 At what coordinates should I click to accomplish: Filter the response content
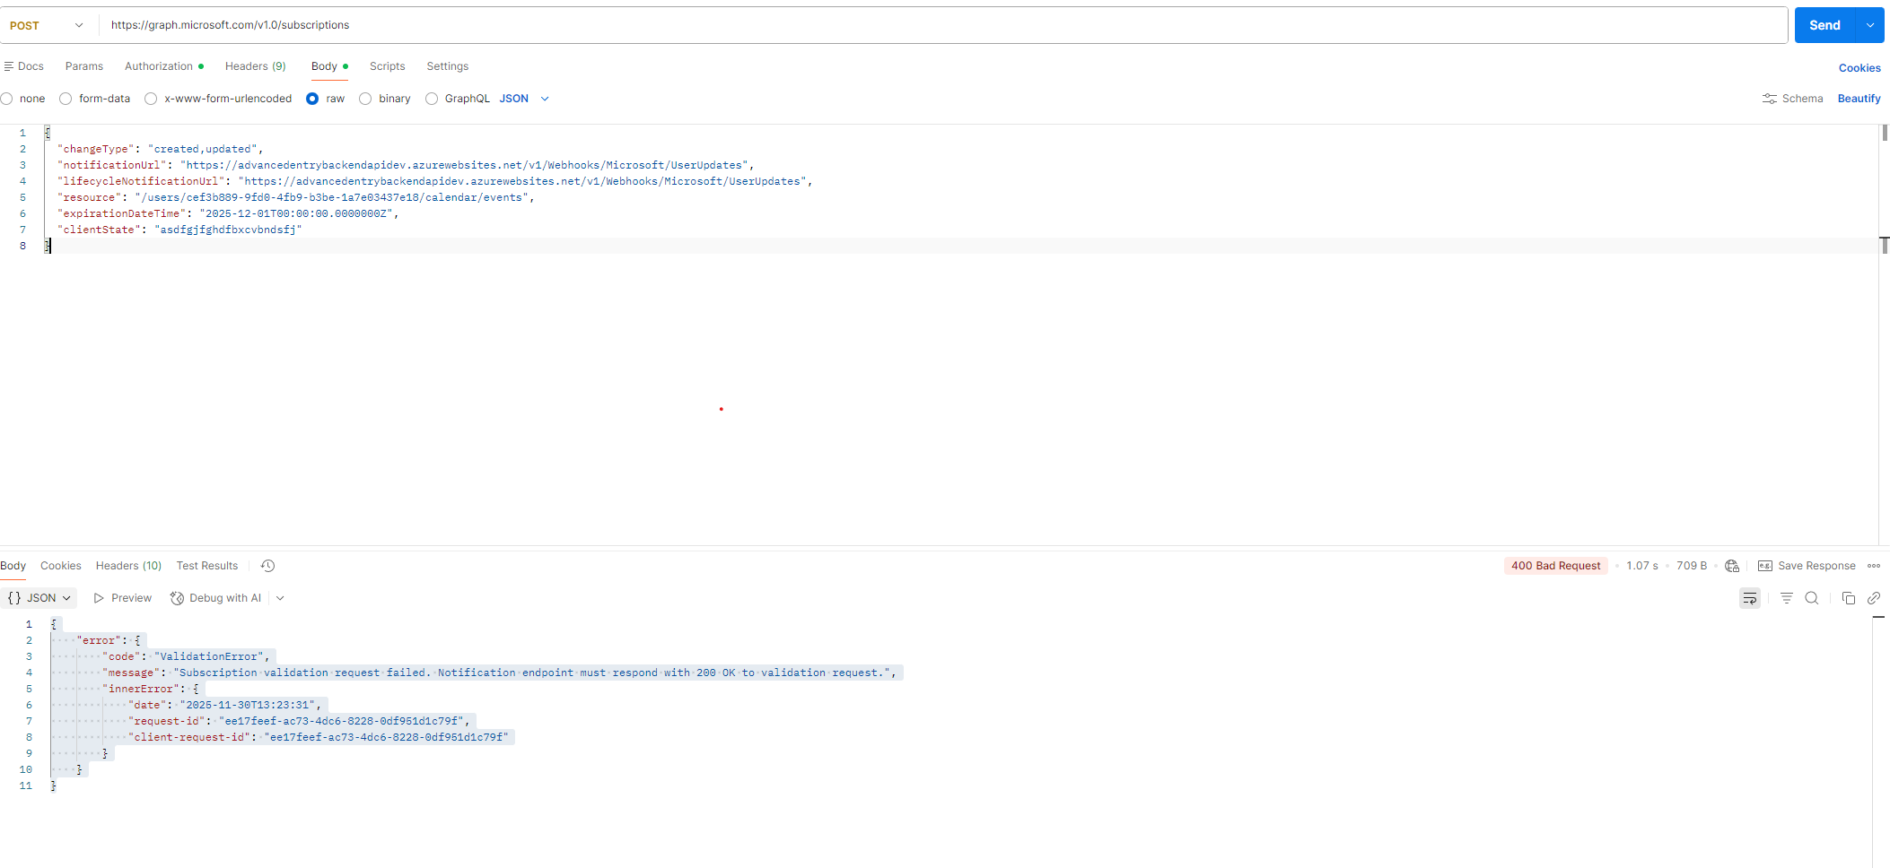pyautogui.click(x=1786, y=597)
